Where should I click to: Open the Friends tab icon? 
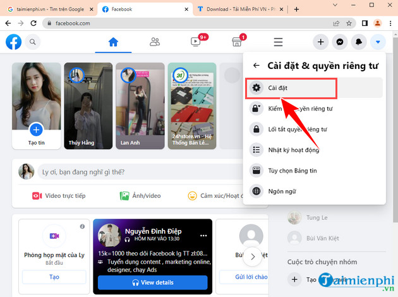click(x=155, y=42)
